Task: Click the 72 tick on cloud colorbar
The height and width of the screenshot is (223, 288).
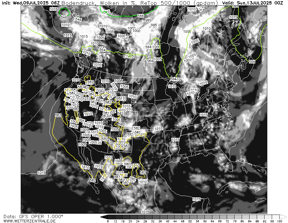Action: coord(227,221)
